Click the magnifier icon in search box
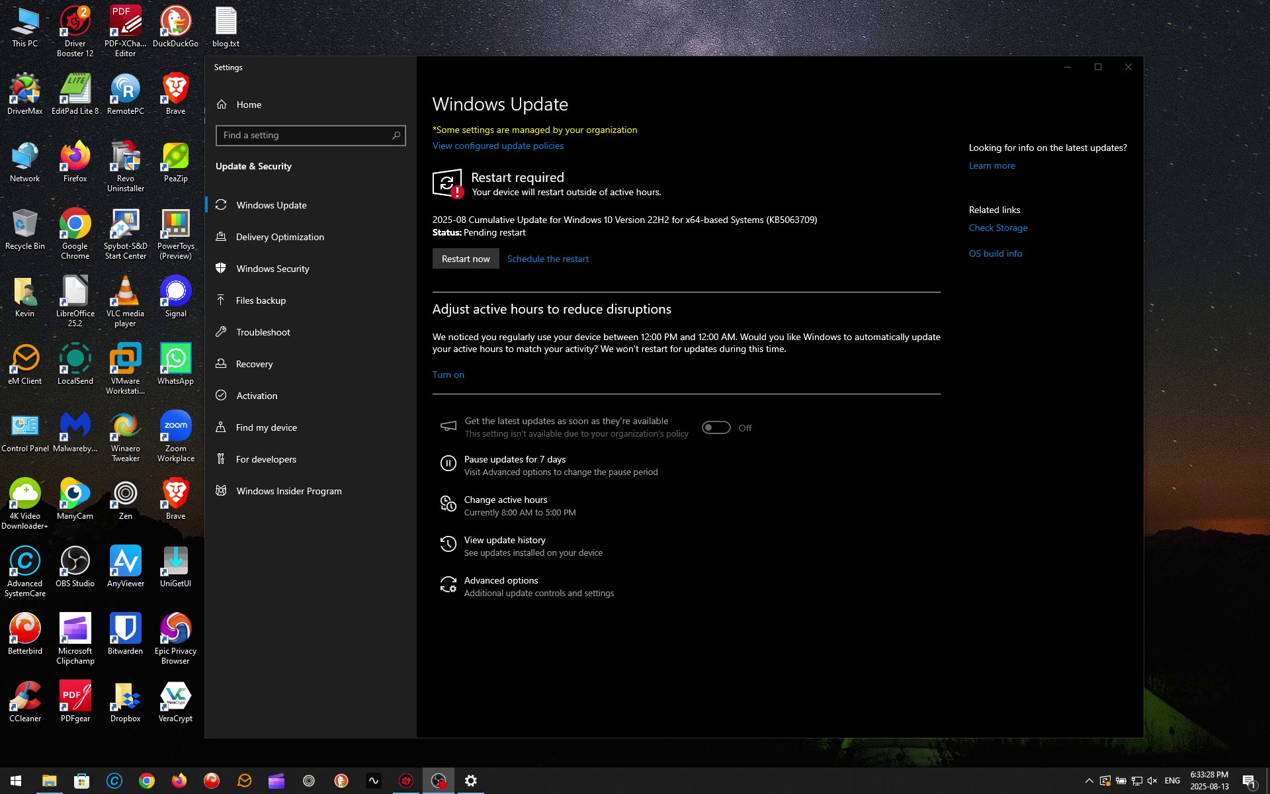Image resolution: width=1270 pixels, height=794 pixels. tap(396, 136)
